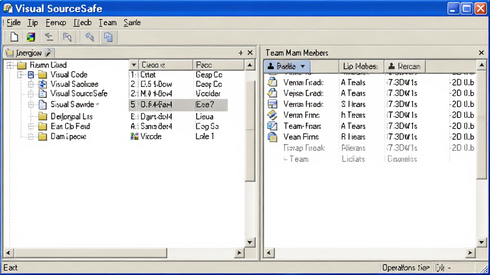This screenshot has width=490, height=275.
Task: Click the Team sub-entry under Fiorap Freak
Action: [x=299, y=159]
